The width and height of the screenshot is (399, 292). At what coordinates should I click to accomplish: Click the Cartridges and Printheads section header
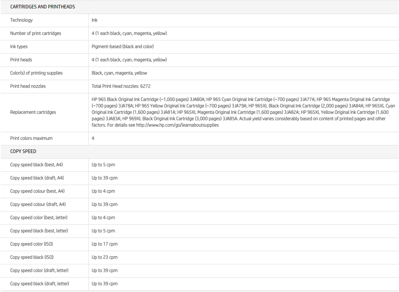tap(43, 7)
